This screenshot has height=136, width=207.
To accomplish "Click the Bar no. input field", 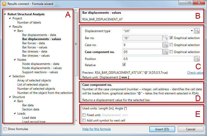I will pyautogui.click(x=142, y=38).
